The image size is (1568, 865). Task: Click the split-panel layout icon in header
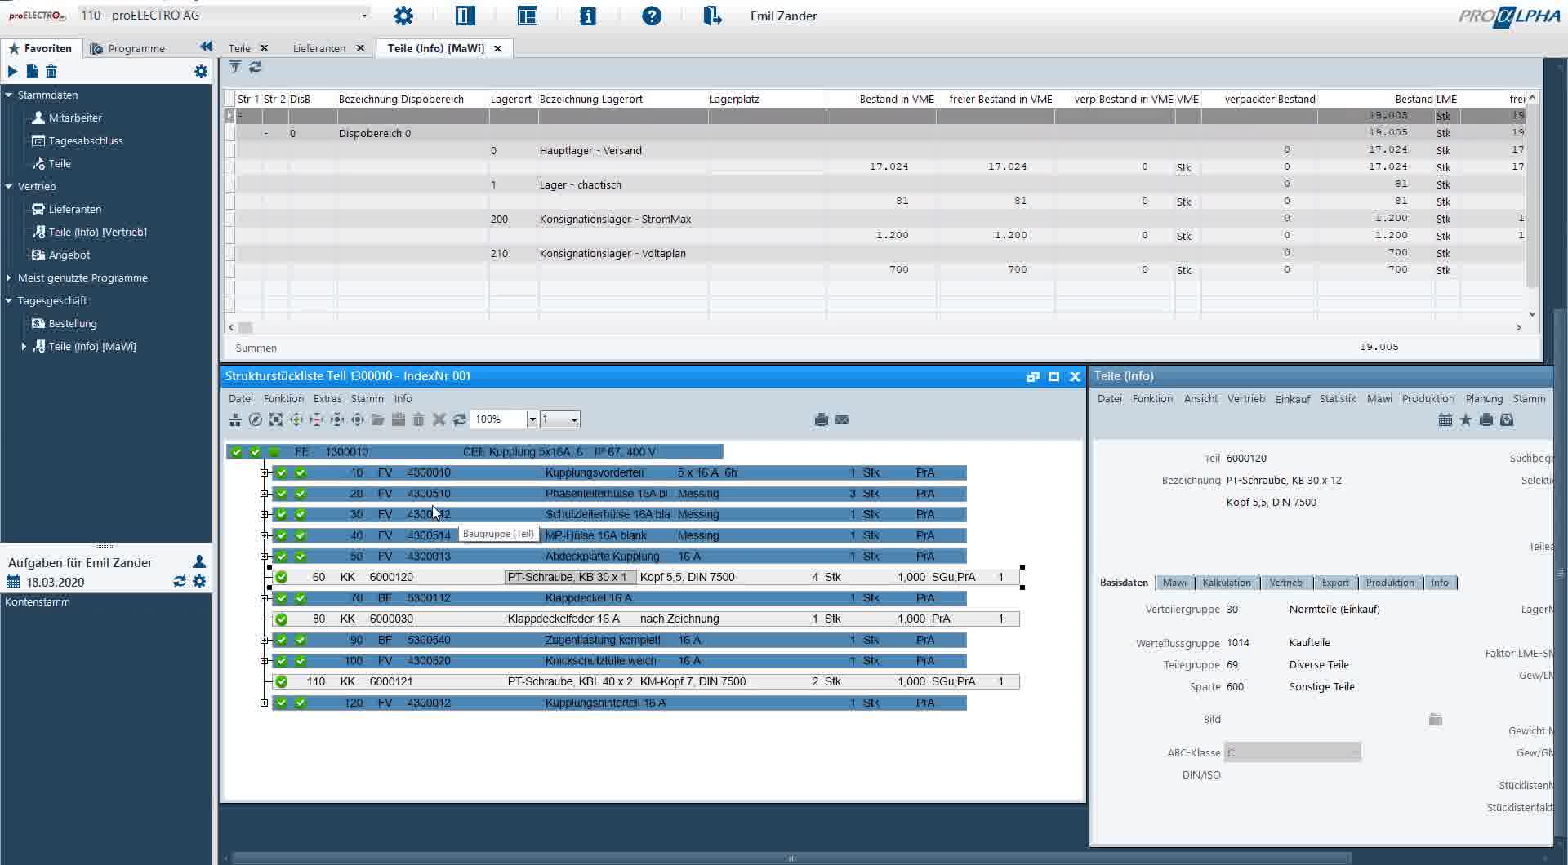(x=465, y=16)
